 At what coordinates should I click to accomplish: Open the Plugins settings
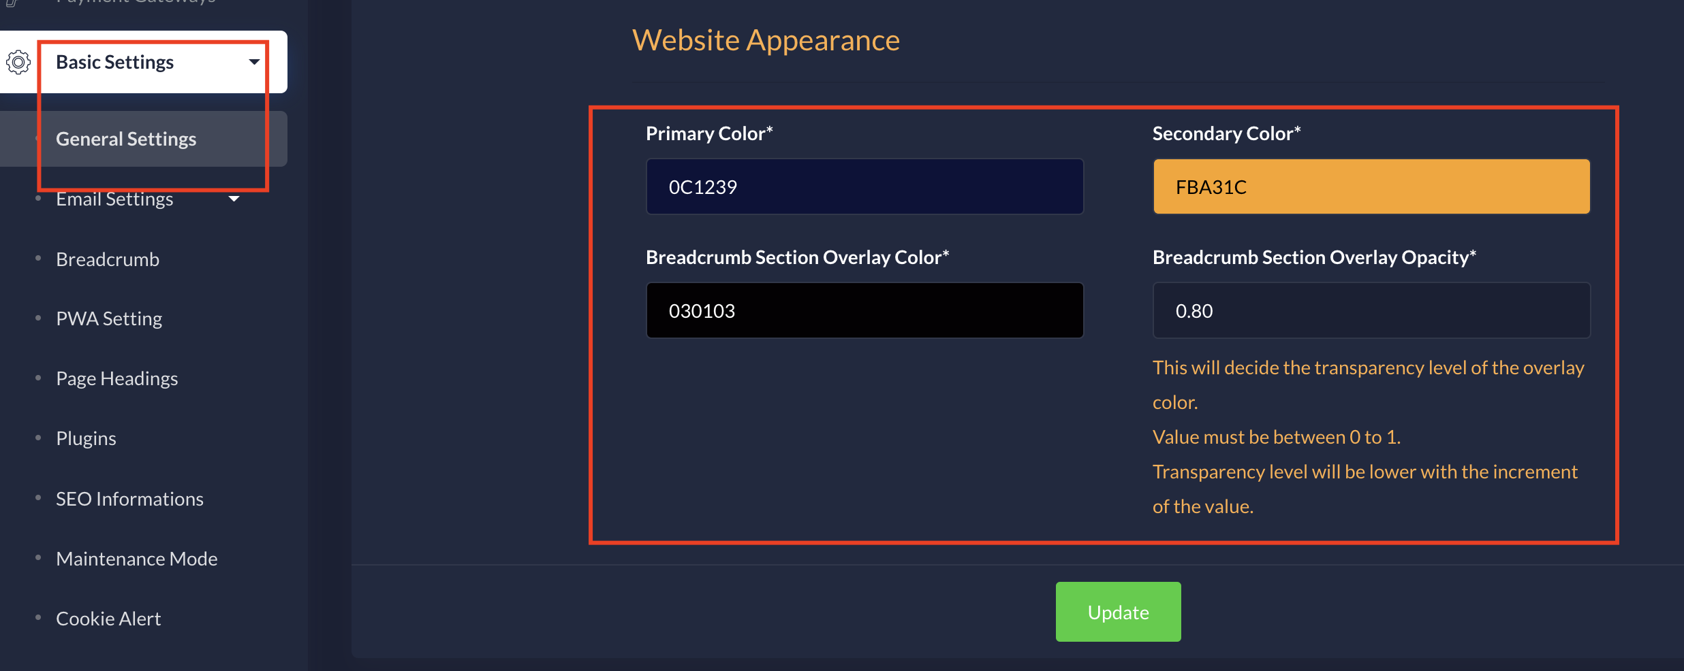pos(86,438)
